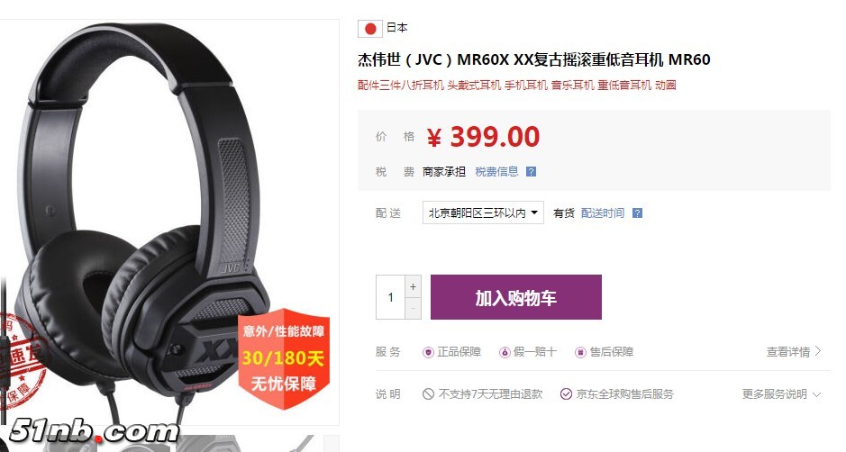
Task: Open 查看详情 service details
Action: tap(794, 352)
